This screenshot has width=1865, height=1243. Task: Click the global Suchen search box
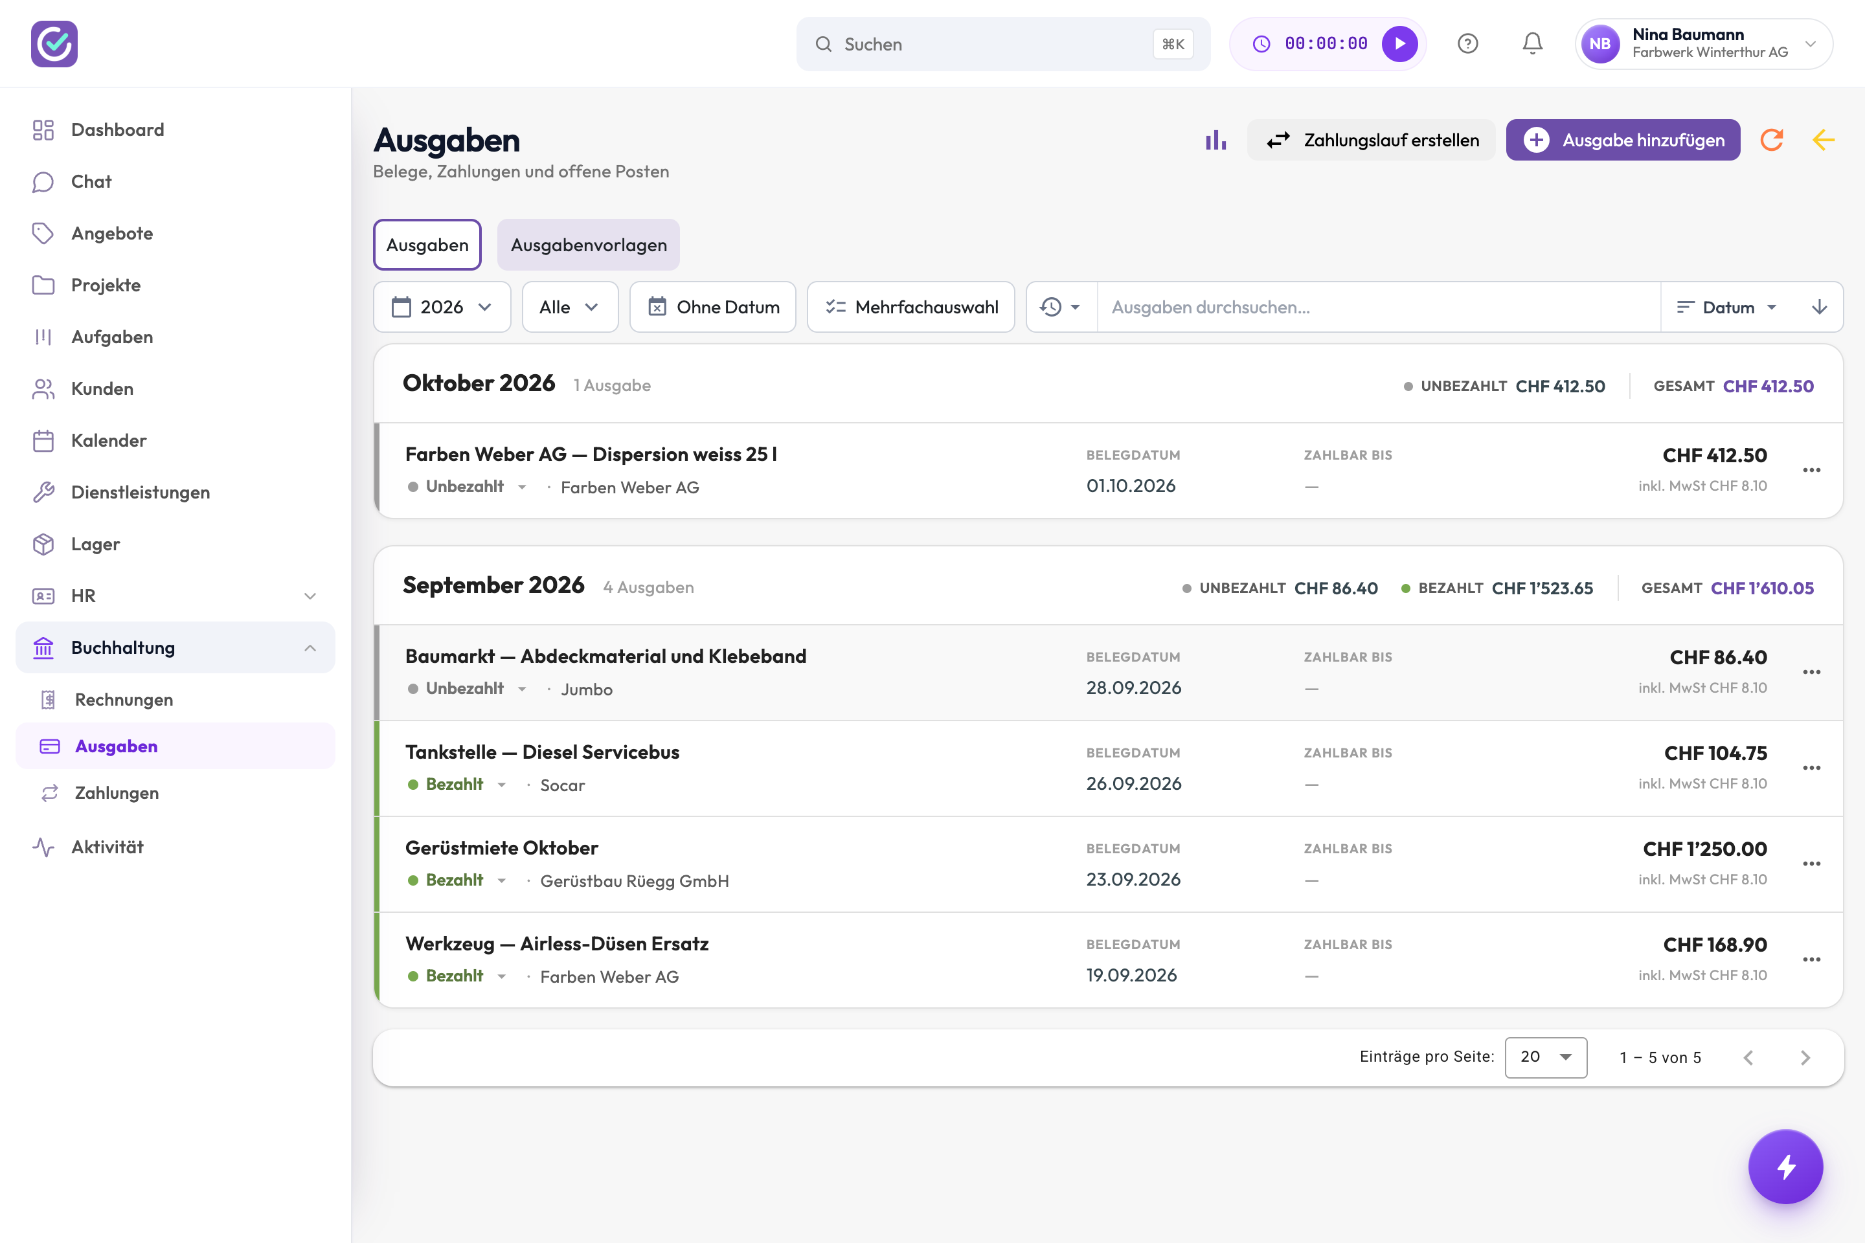1003,43
